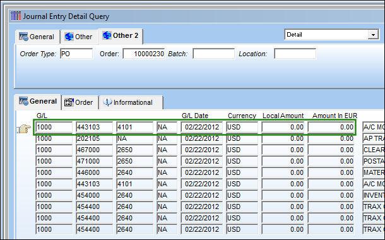Click the MATER description in the 446000 row

[x=374, y=172]
